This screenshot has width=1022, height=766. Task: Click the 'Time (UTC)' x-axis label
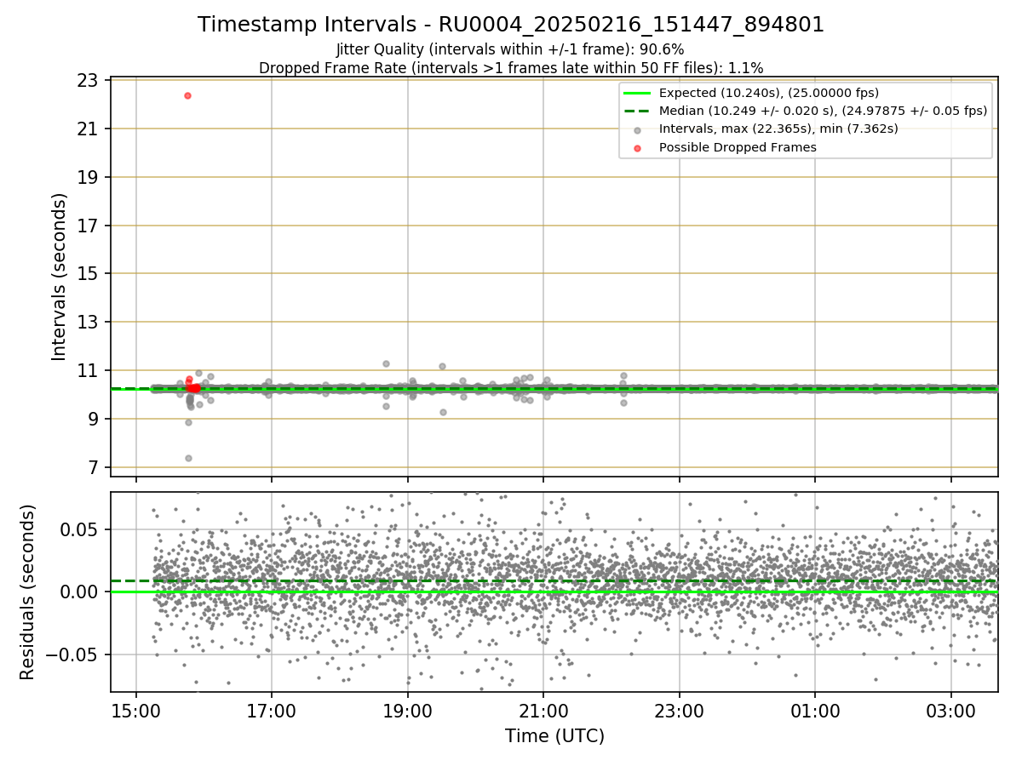554,736
